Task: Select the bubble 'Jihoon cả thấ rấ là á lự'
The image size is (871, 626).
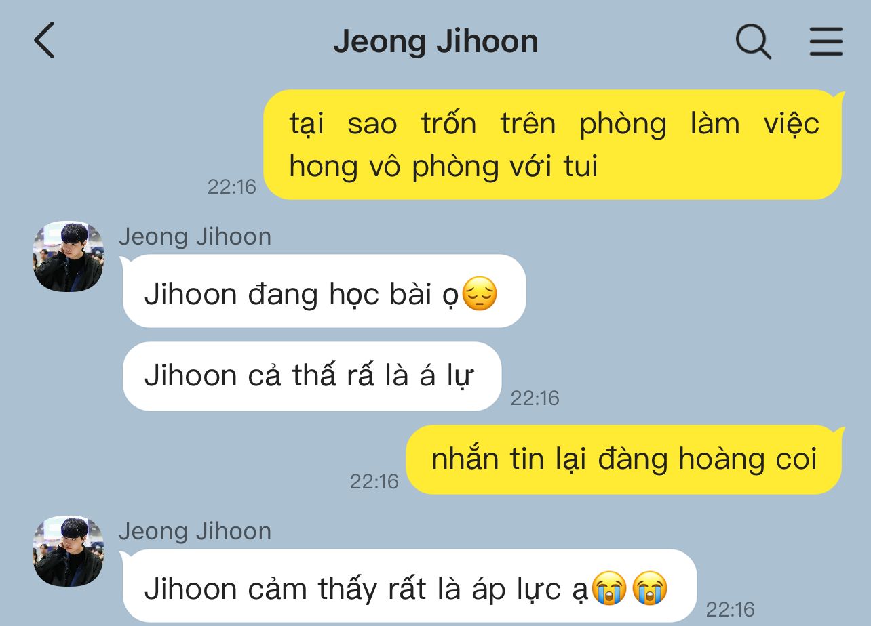Action: [x=311, y=376]
